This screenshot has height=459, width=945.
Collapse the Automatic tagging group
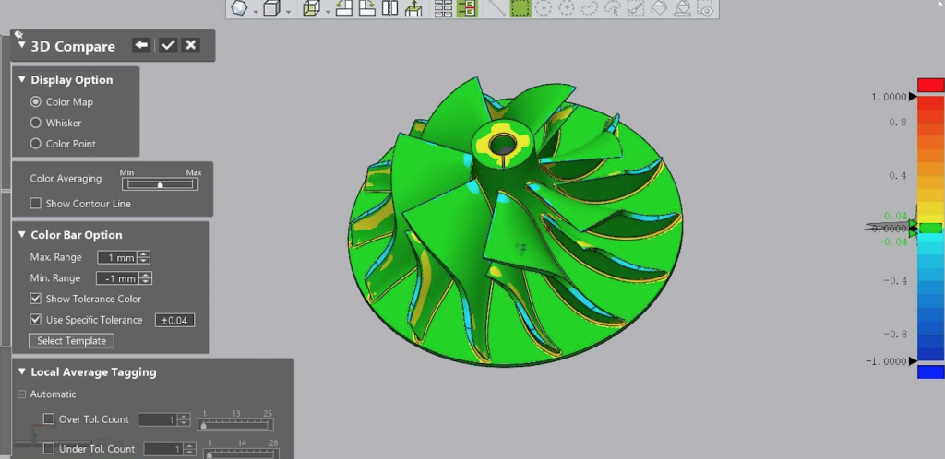point(21,394)
